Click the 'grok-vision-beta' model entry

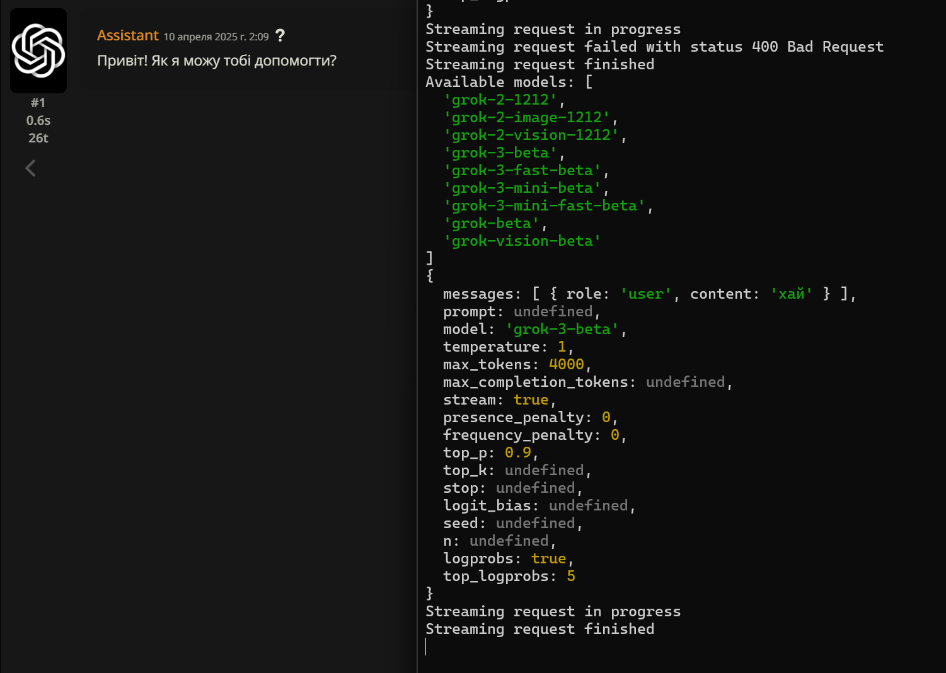[x=522, y=241]
